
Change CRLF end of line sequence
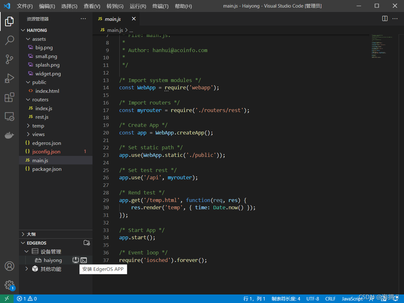pyautogui.click(x=330, y=299)
